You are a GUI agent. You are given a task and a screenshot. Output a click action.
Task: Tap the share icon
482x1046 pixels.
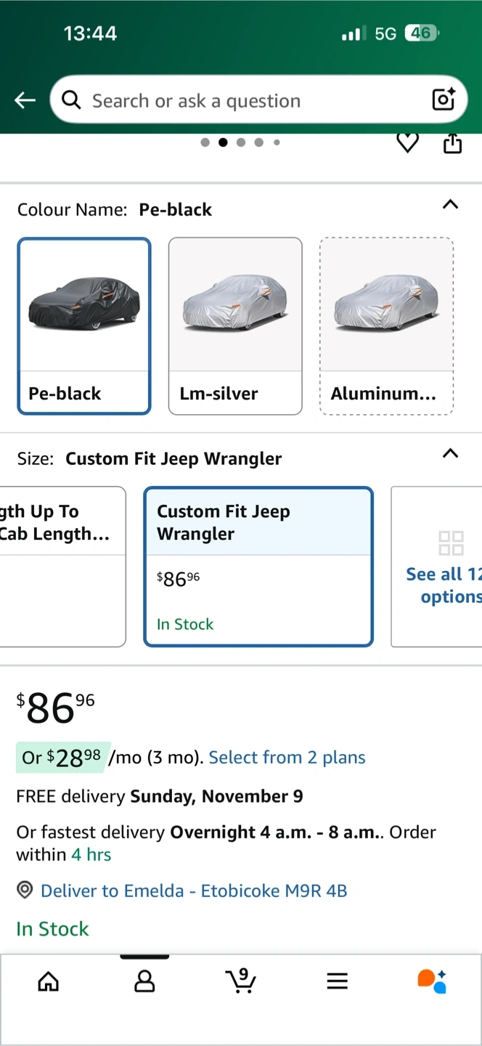click(x=452, y=143)
